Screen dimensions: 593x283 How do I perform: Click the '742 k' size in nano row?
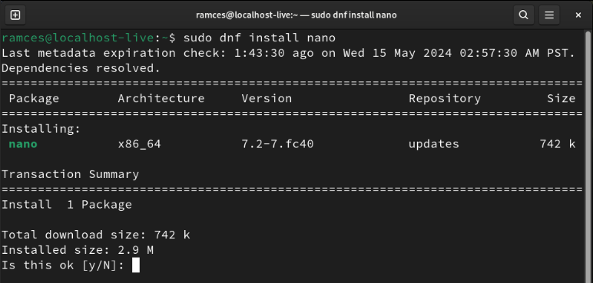pyautogui.click(x=558, y=144)
